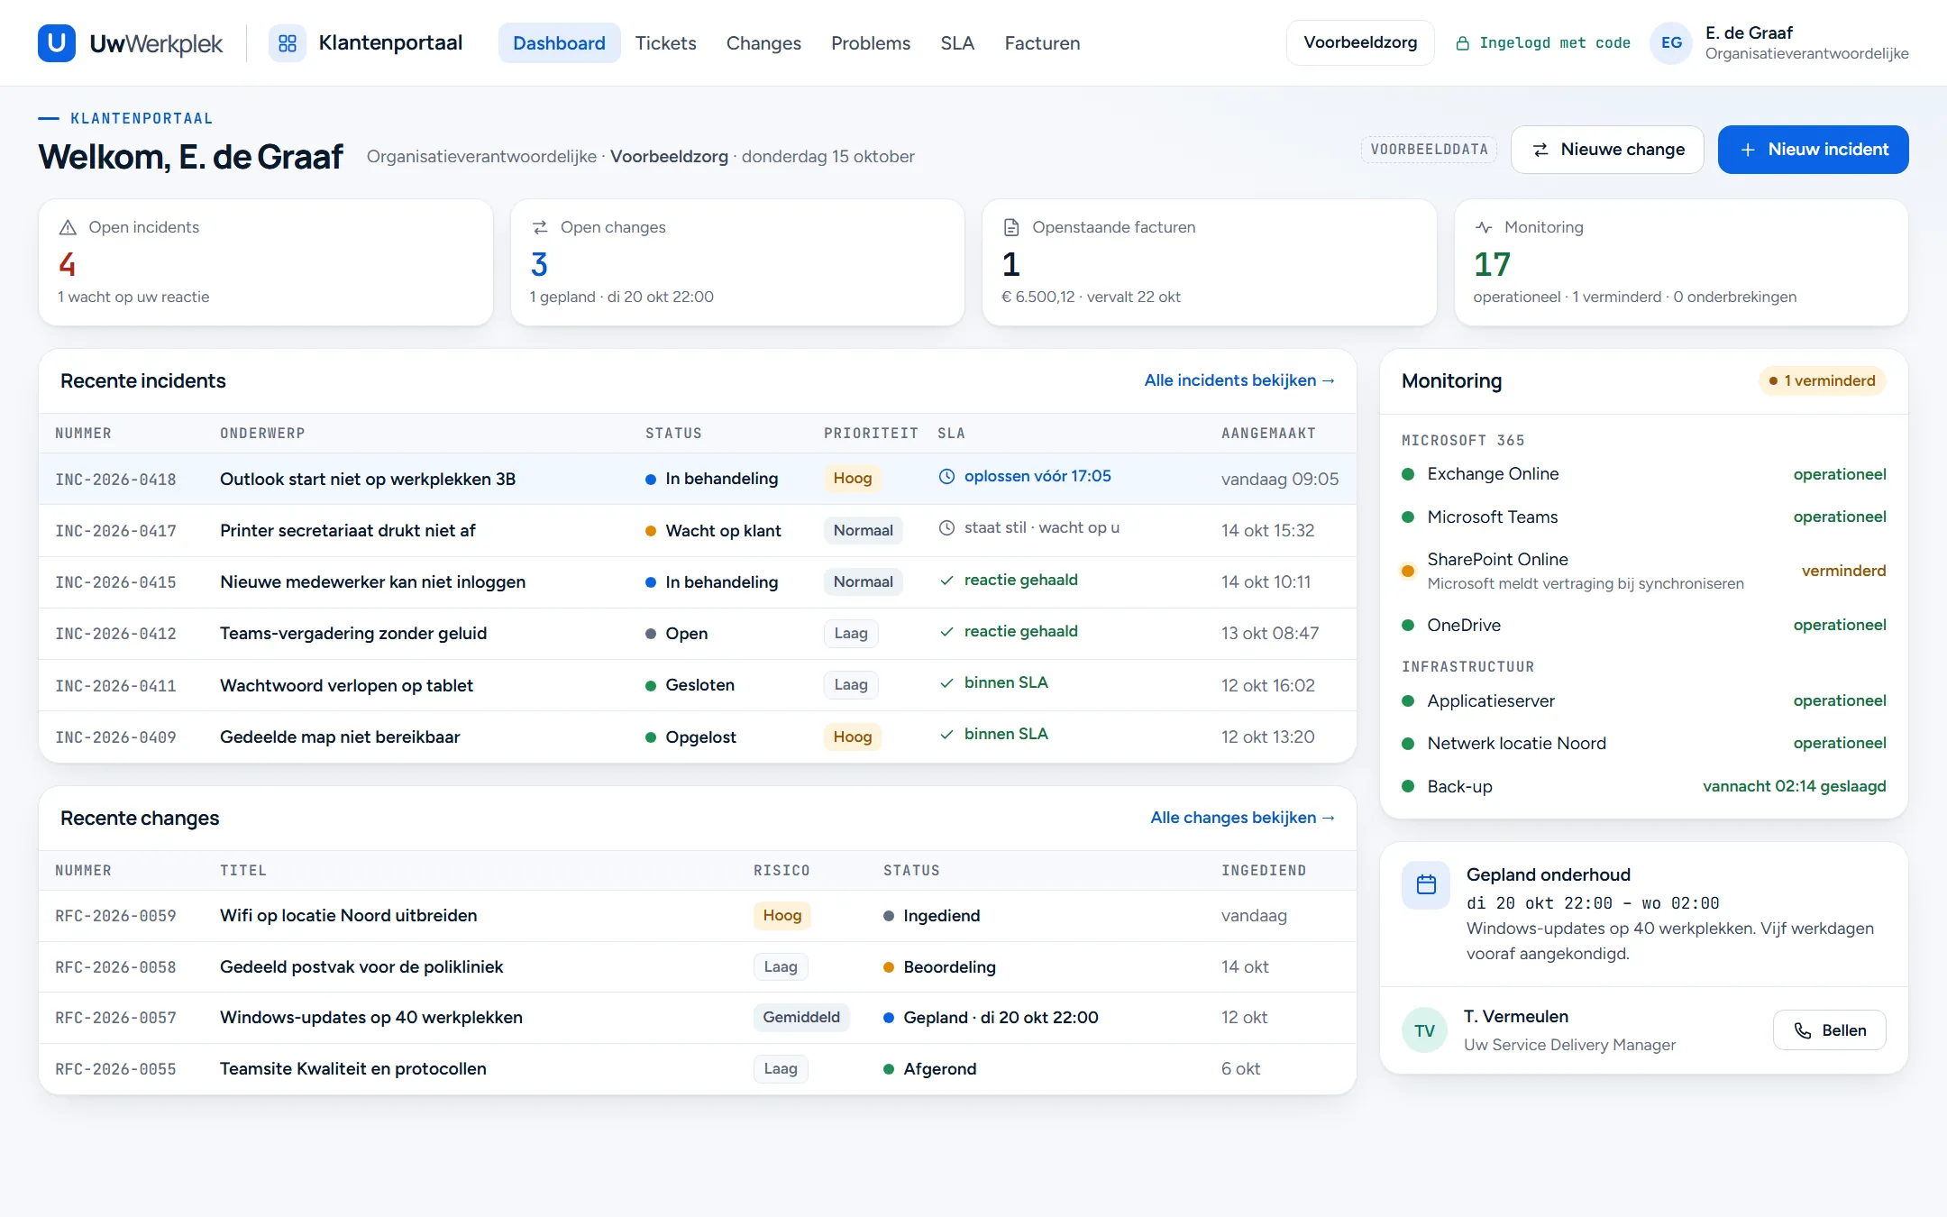Click the swap icon on Open changes
1947x1217 pixels.
[540, 227]
